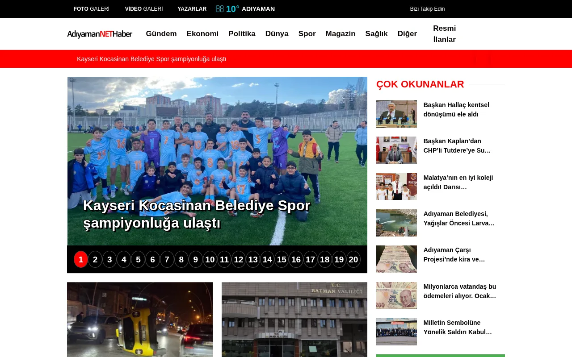Click the ticker next arrow in red banner
The width and height of the screenshot is (572, 357).
click(489, 58)
